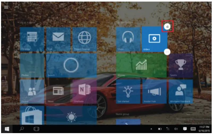This screenshot has width=213, height=136.
Task: Open the Store shopping bag tile
Action: click(x=32, y=115)
